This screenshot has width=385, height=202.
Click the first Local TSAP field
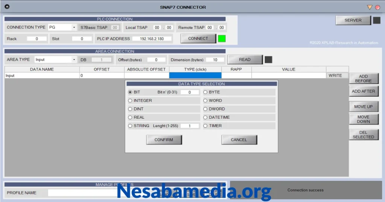click(157, 27)
